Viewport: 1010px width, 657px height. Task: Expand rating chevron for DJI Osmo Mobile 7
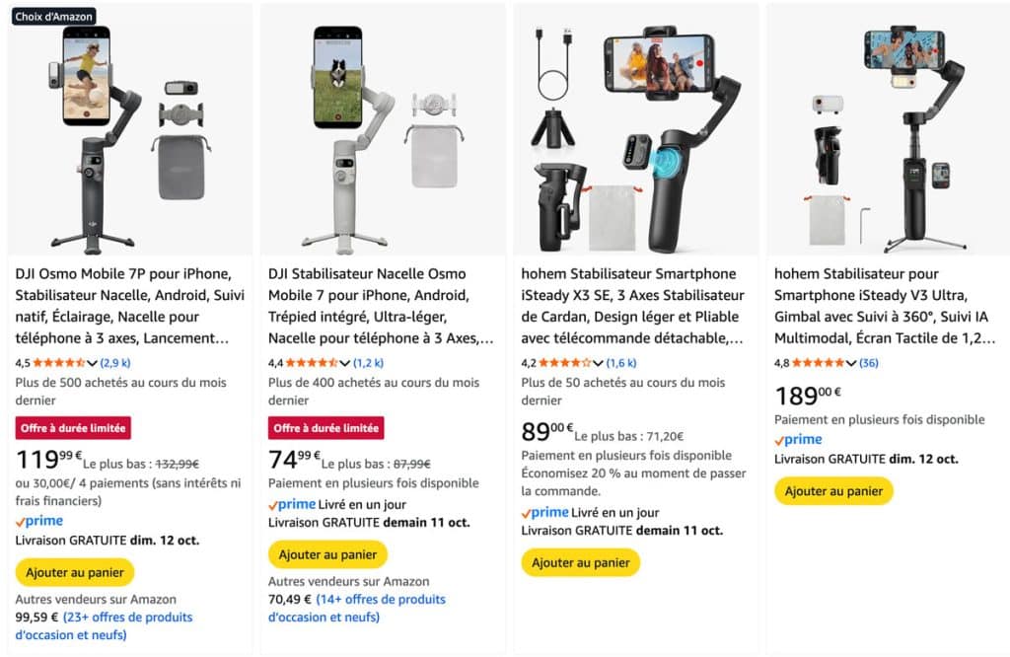pos(345,363)
